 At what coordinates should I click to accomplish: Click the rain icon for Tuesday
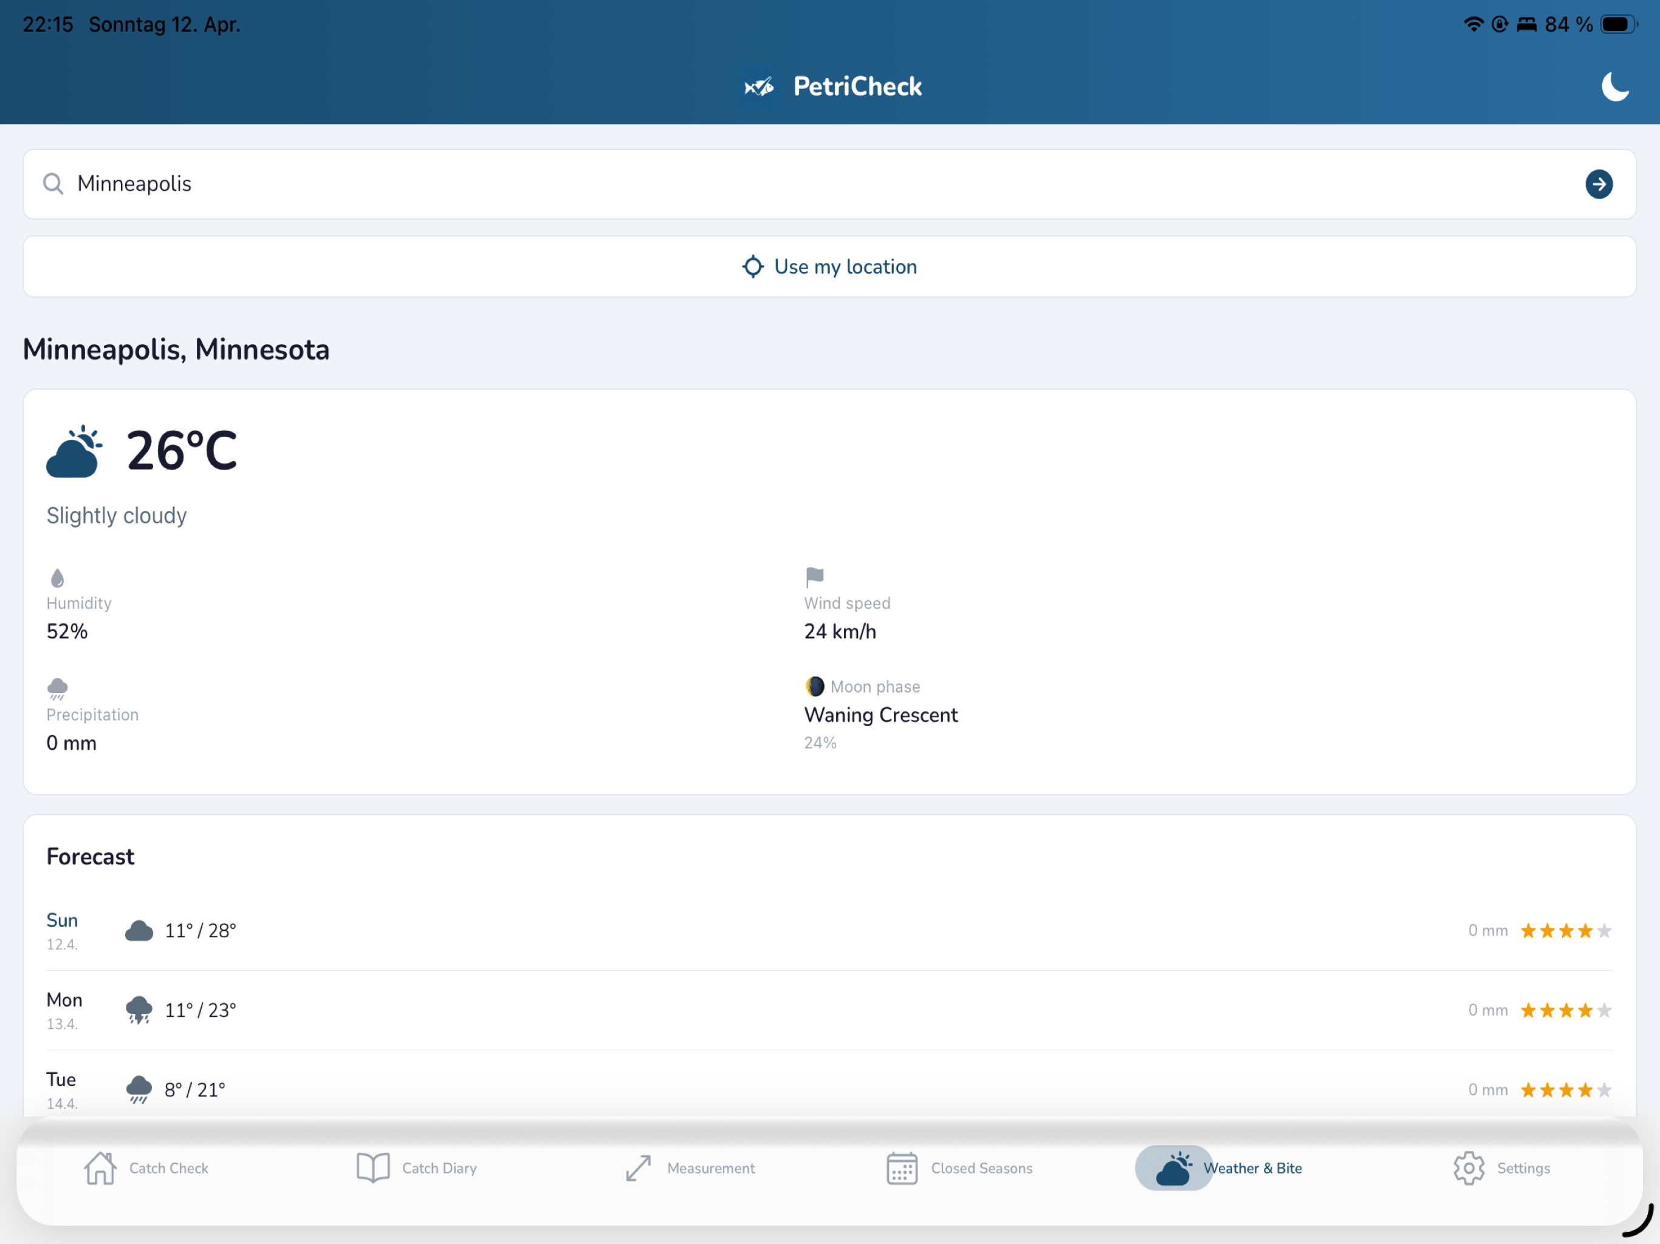click(139, 1090)
